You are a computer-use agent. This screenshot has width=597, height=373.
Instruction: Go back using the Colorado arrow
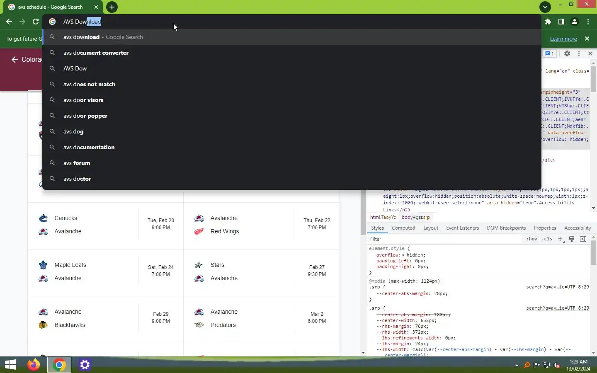coord(15,60)
